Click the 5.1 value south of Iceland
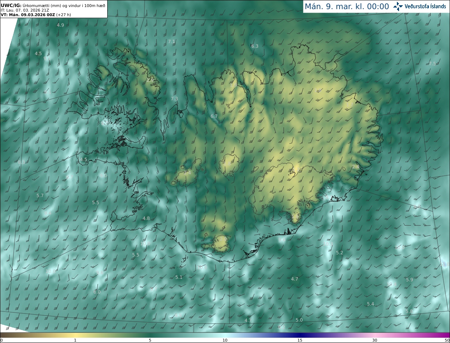Screen dimensions: 450x343 pos(179,277)
